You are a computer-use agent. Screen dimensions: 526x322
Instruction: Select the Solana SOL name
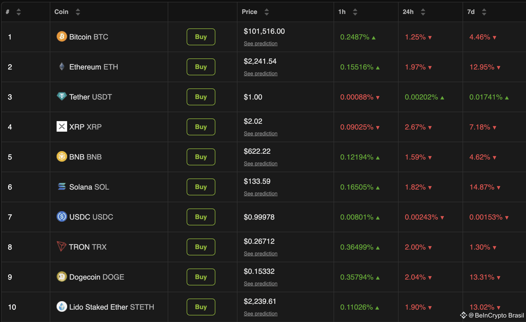click(89, 187)
